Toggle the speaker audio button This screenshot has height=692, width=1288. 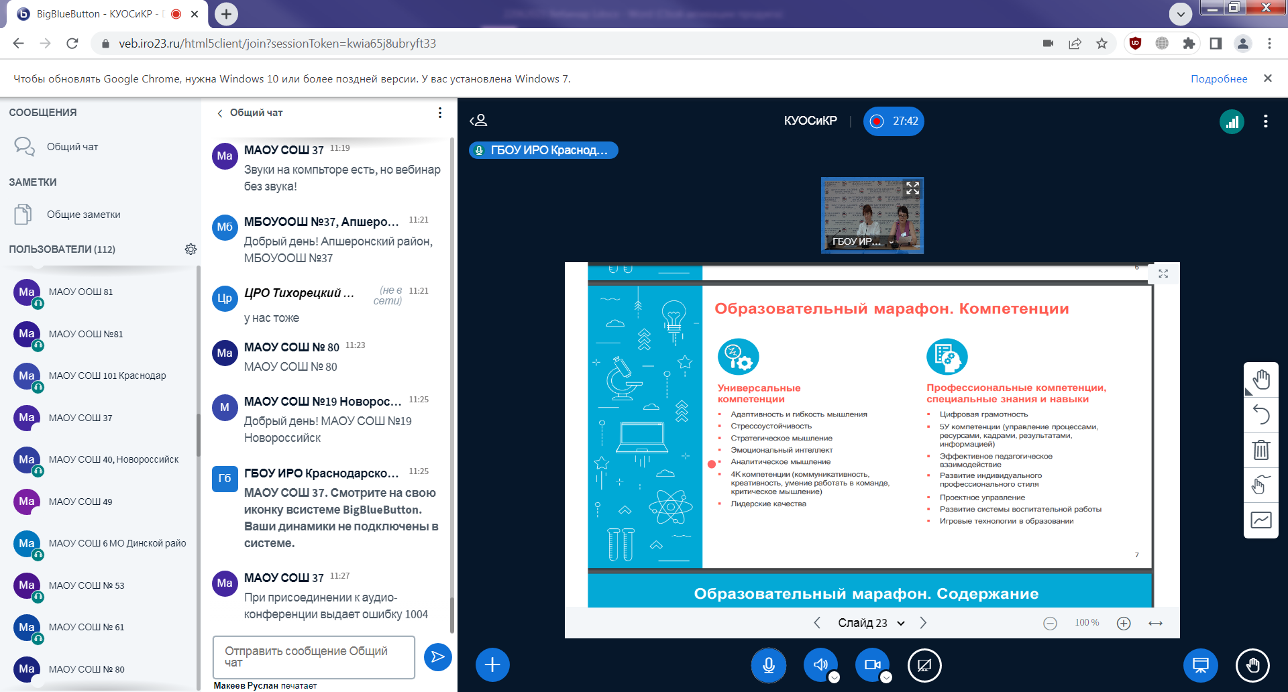coord(820,665)
